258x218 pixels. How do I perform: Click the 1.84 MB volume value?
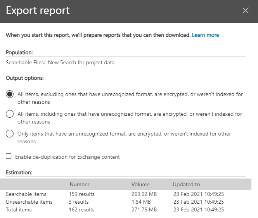pyautogui.click(x=141, y=202)
